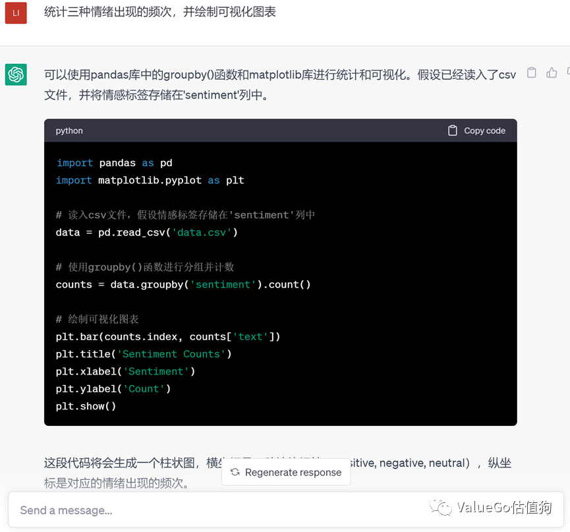
Task: Click the user prompt about 统计三种情绪
Action: pyautogui.click(x=159, y=13)
